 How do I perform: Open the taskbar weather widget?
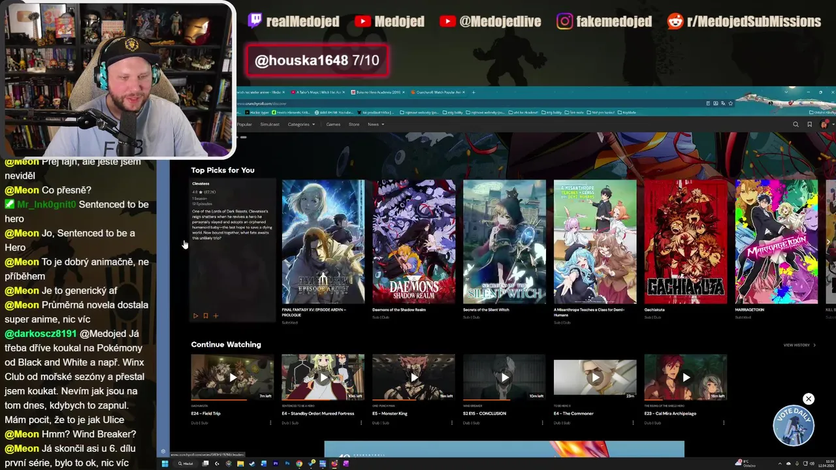click(745, 463)
